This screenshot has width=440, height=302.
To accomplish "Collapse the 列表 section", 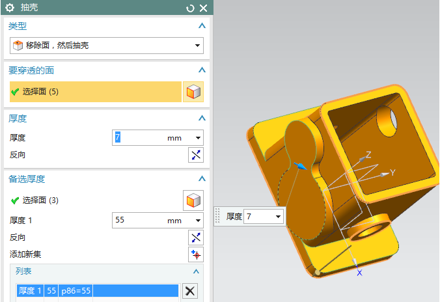I will coord(197,271).
